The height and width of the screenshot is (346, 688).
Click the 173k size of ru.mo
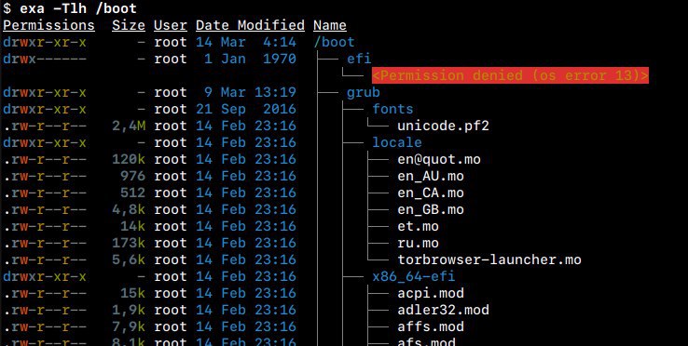click(128, 243)
